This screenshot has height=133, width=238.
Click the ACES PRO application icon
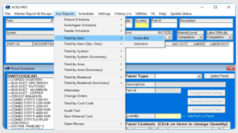point(7,7)
